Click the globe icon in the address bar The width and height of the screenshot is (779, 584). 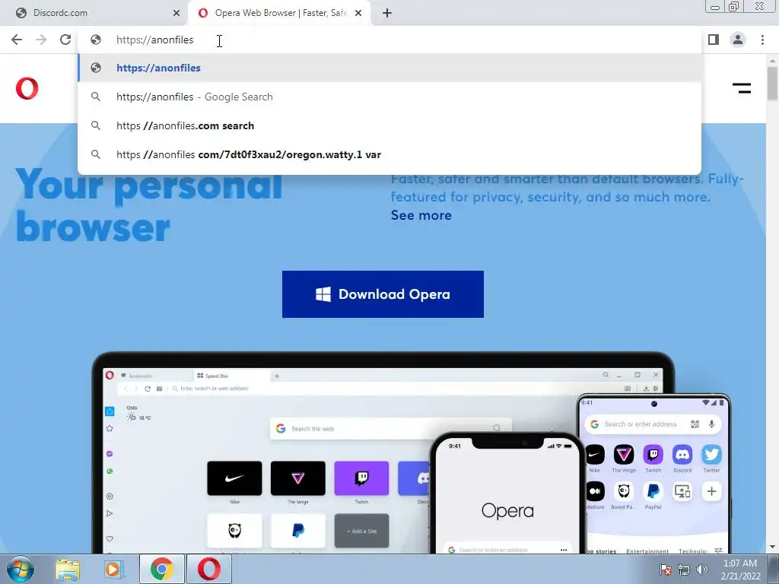coord(96,40)
